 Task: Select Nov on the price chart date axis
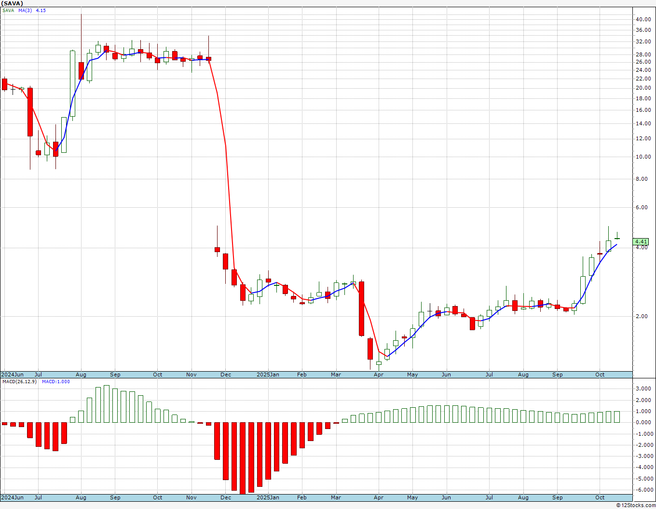pos(191,375)
